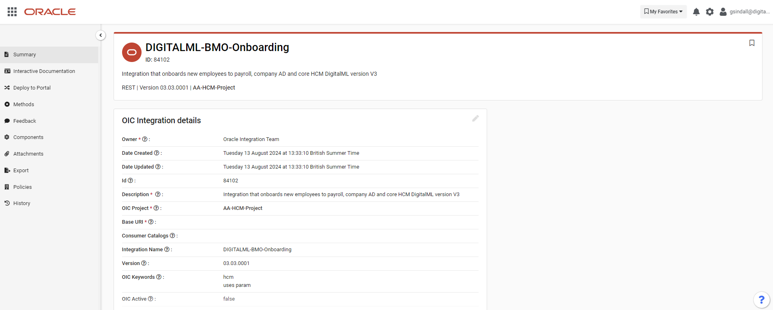
Task: Show help for the Owner field
Action: (145, 139)
